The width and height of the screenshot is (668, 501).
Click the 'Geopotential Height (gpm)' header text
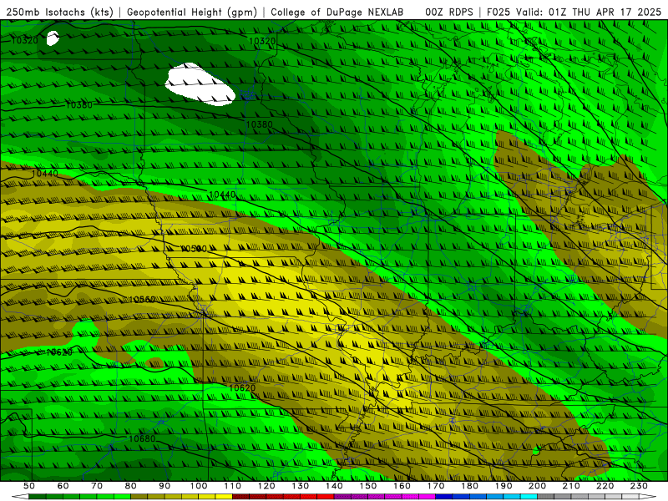point(192,13)
